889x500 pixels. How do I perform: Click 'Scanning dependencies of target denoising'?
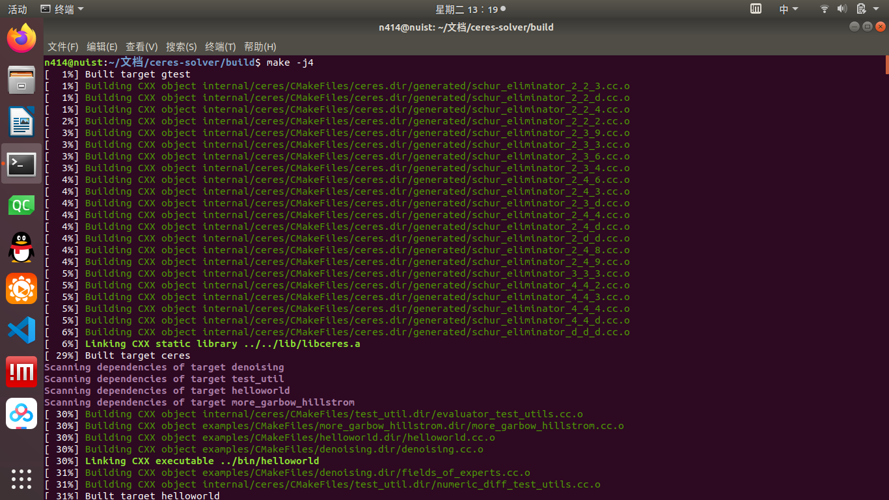click(x=164, y=367)
